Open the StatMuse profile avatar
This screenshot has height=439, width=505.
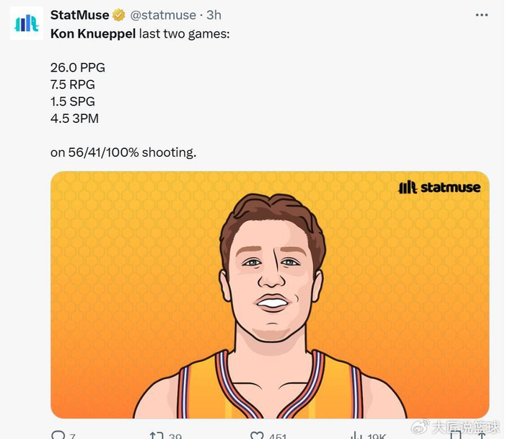coord(26,23)
